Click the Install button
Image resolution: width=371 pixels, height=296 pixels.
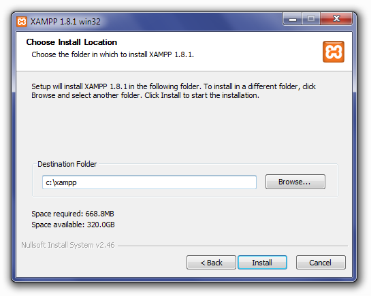click(262, 262)
